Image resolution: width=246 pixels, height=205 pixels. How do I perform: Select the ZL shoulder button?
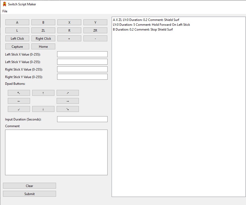pos(43,30)
